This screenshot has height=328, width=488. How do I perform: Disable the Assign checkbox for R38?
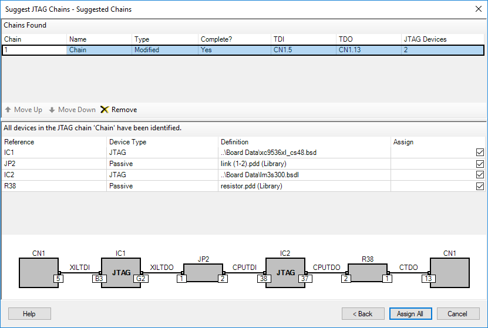tap(480, 186)
